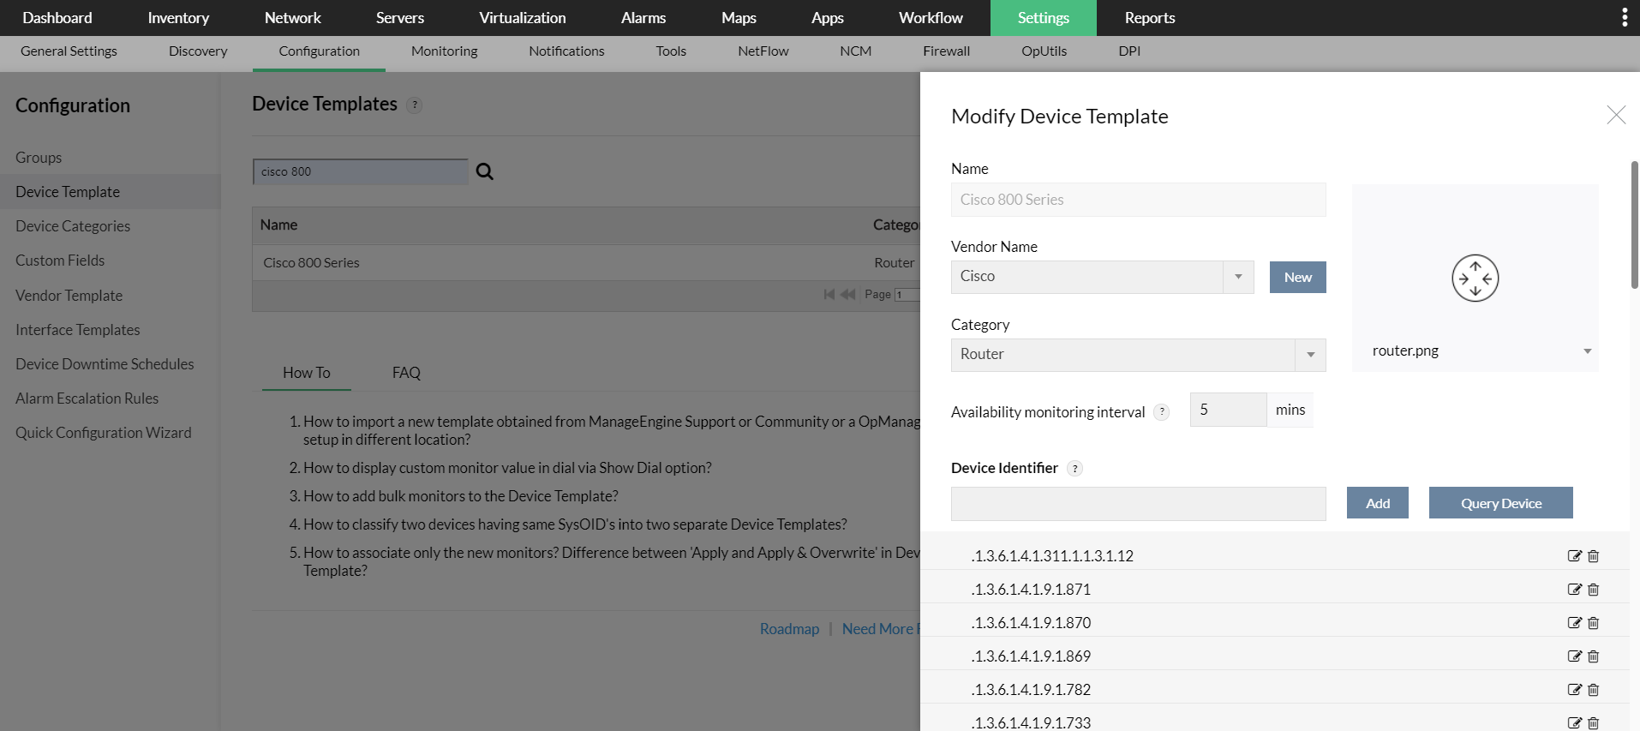The image size is (1640, 731).
Task: Open the Category dropdown
Action: pyautogui.click(x=1310, y=355)
